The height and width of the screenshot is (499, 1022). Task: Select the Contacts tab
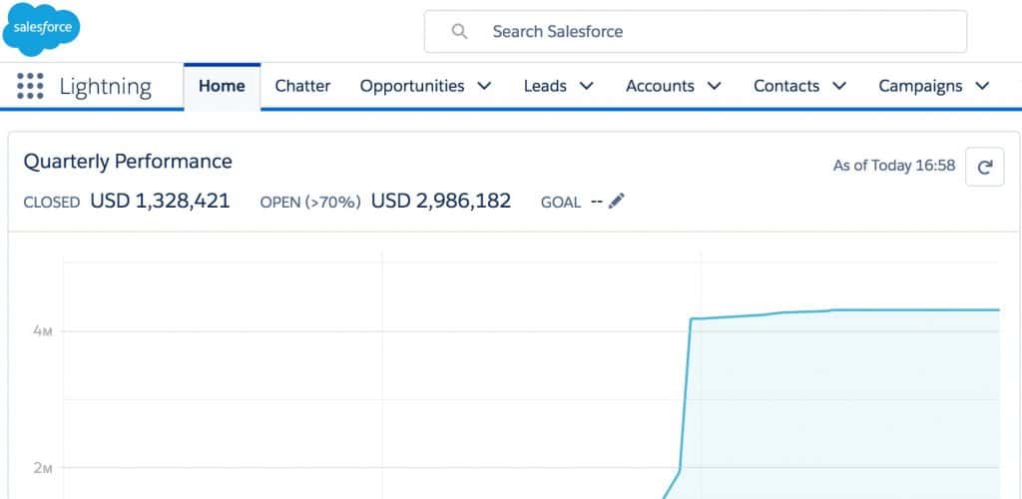point(786,86)
